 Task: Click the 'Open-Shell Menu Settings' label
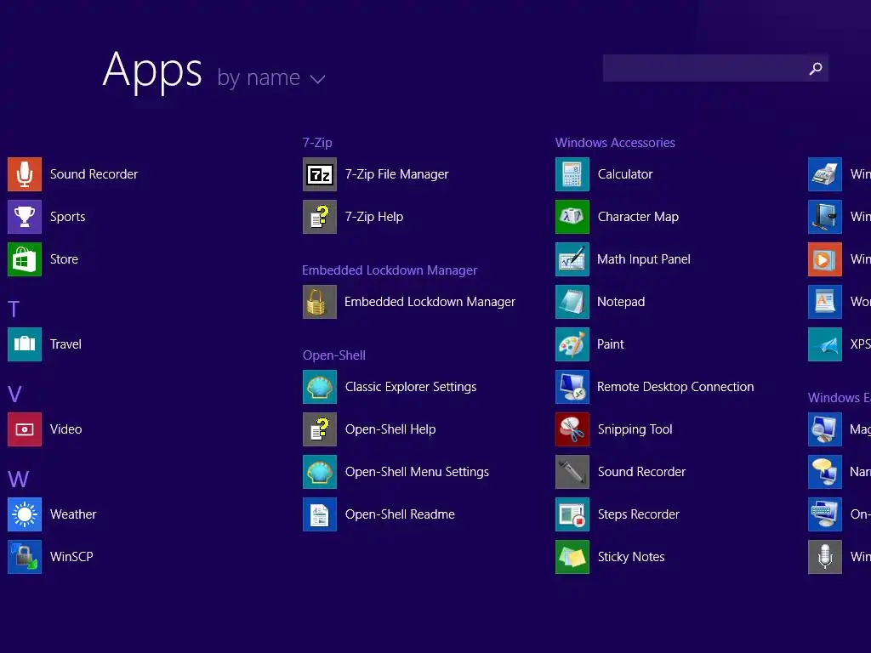coord(417,472)
